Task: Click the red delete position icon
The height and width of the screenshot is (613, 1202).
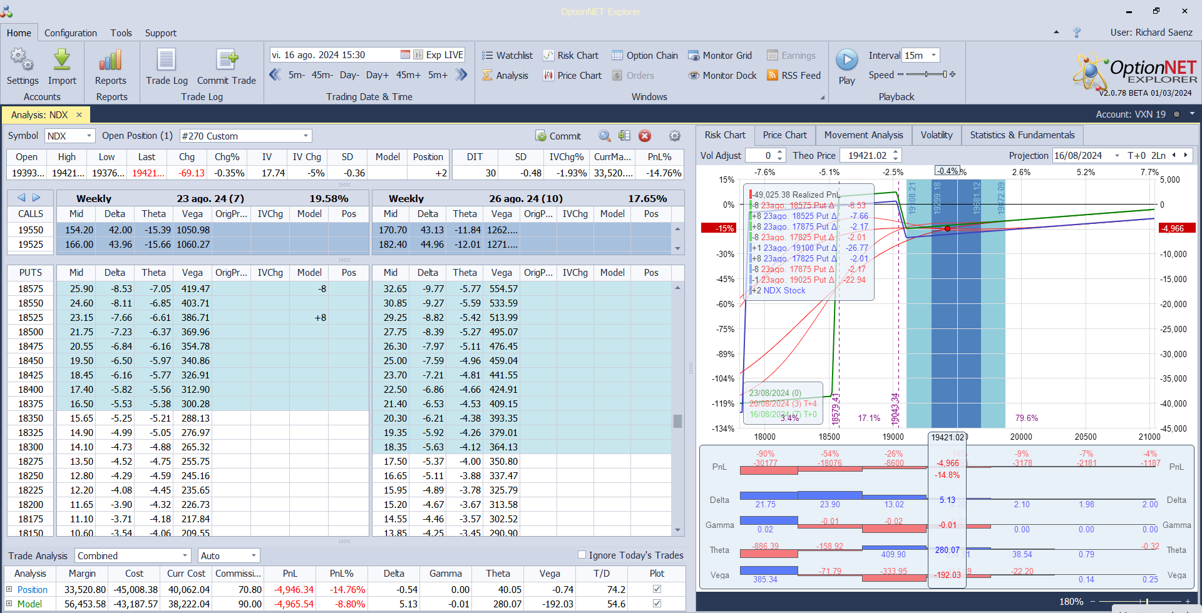Action: pos(645,136)
